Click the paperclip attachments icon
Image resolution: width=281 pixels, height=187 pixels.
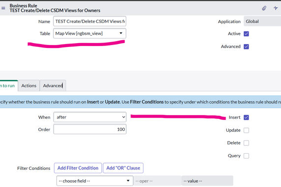point(264,8)
